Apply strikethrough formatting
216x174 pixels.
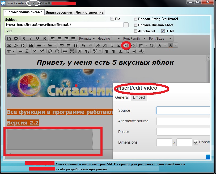point(44,39)
